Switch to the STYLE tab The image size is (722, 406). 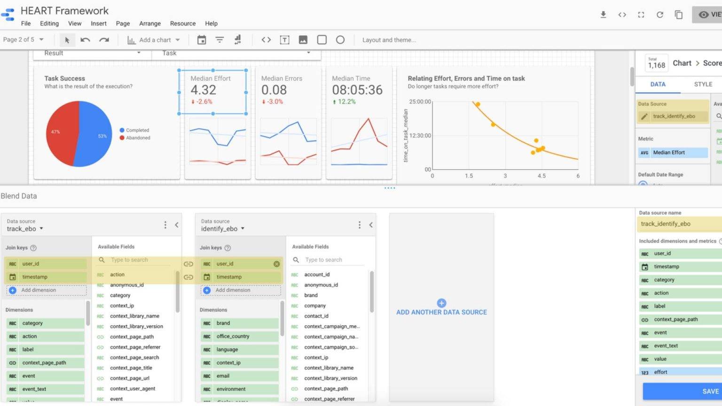click(x=703, y=84)
